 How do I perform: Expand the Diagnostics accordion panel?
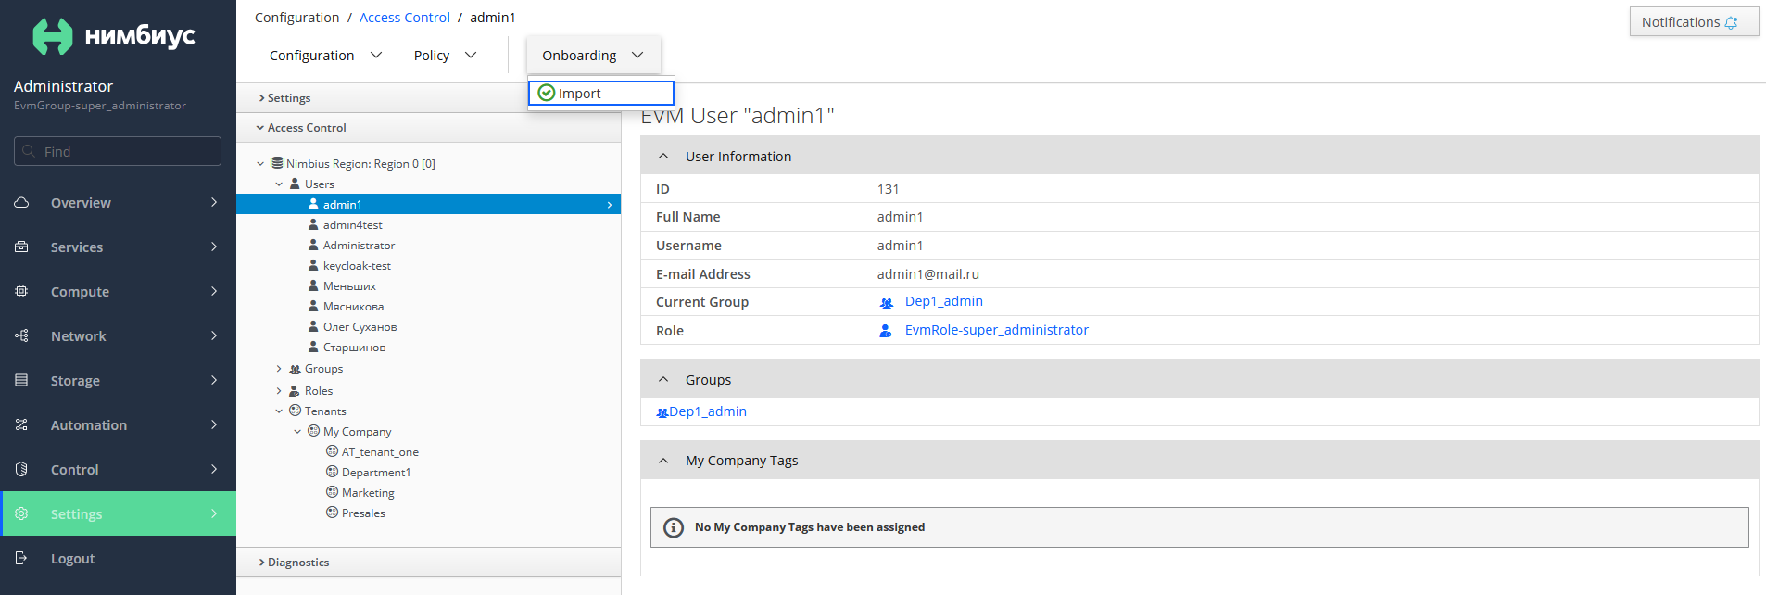[x=428, y=563]
